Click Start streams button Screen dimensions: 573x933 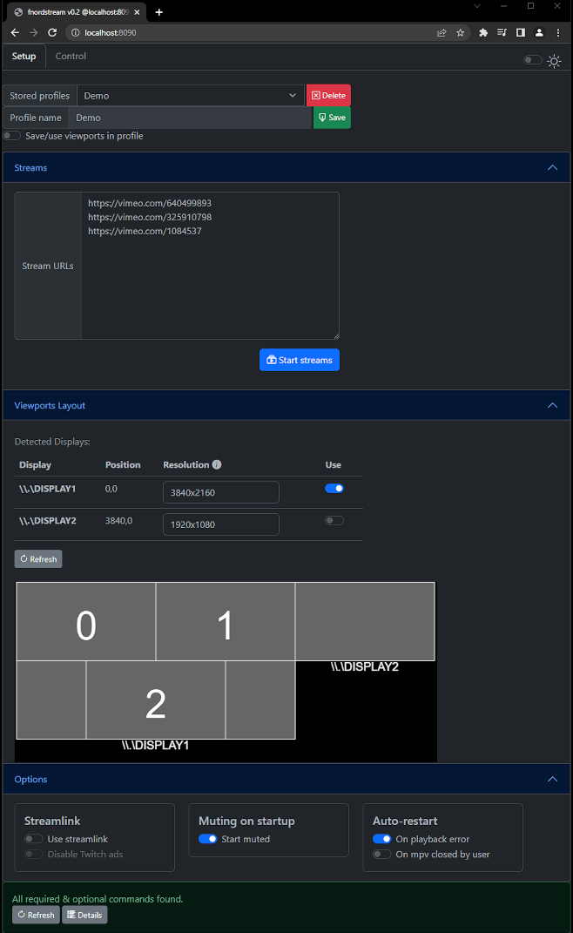[x=300, y=360]
